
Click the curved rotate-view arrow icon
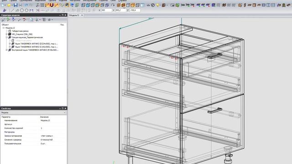113,5
